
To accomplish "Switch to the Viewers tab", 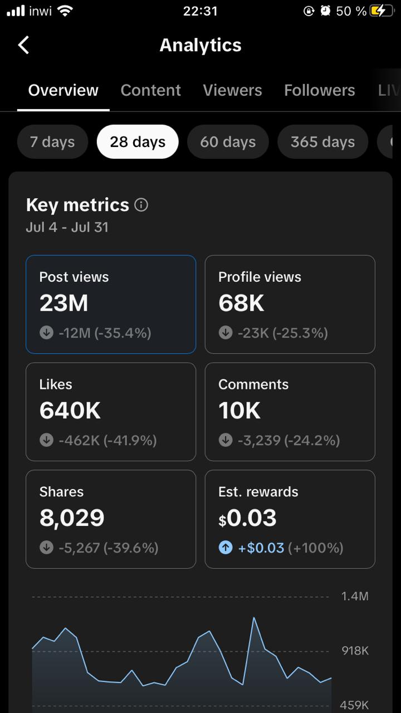I will pyautogui.click(x=232, y=90).
